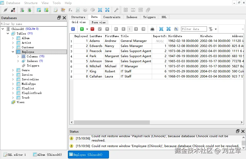
Task: Connect to the selected database
Action: [6, 10]
